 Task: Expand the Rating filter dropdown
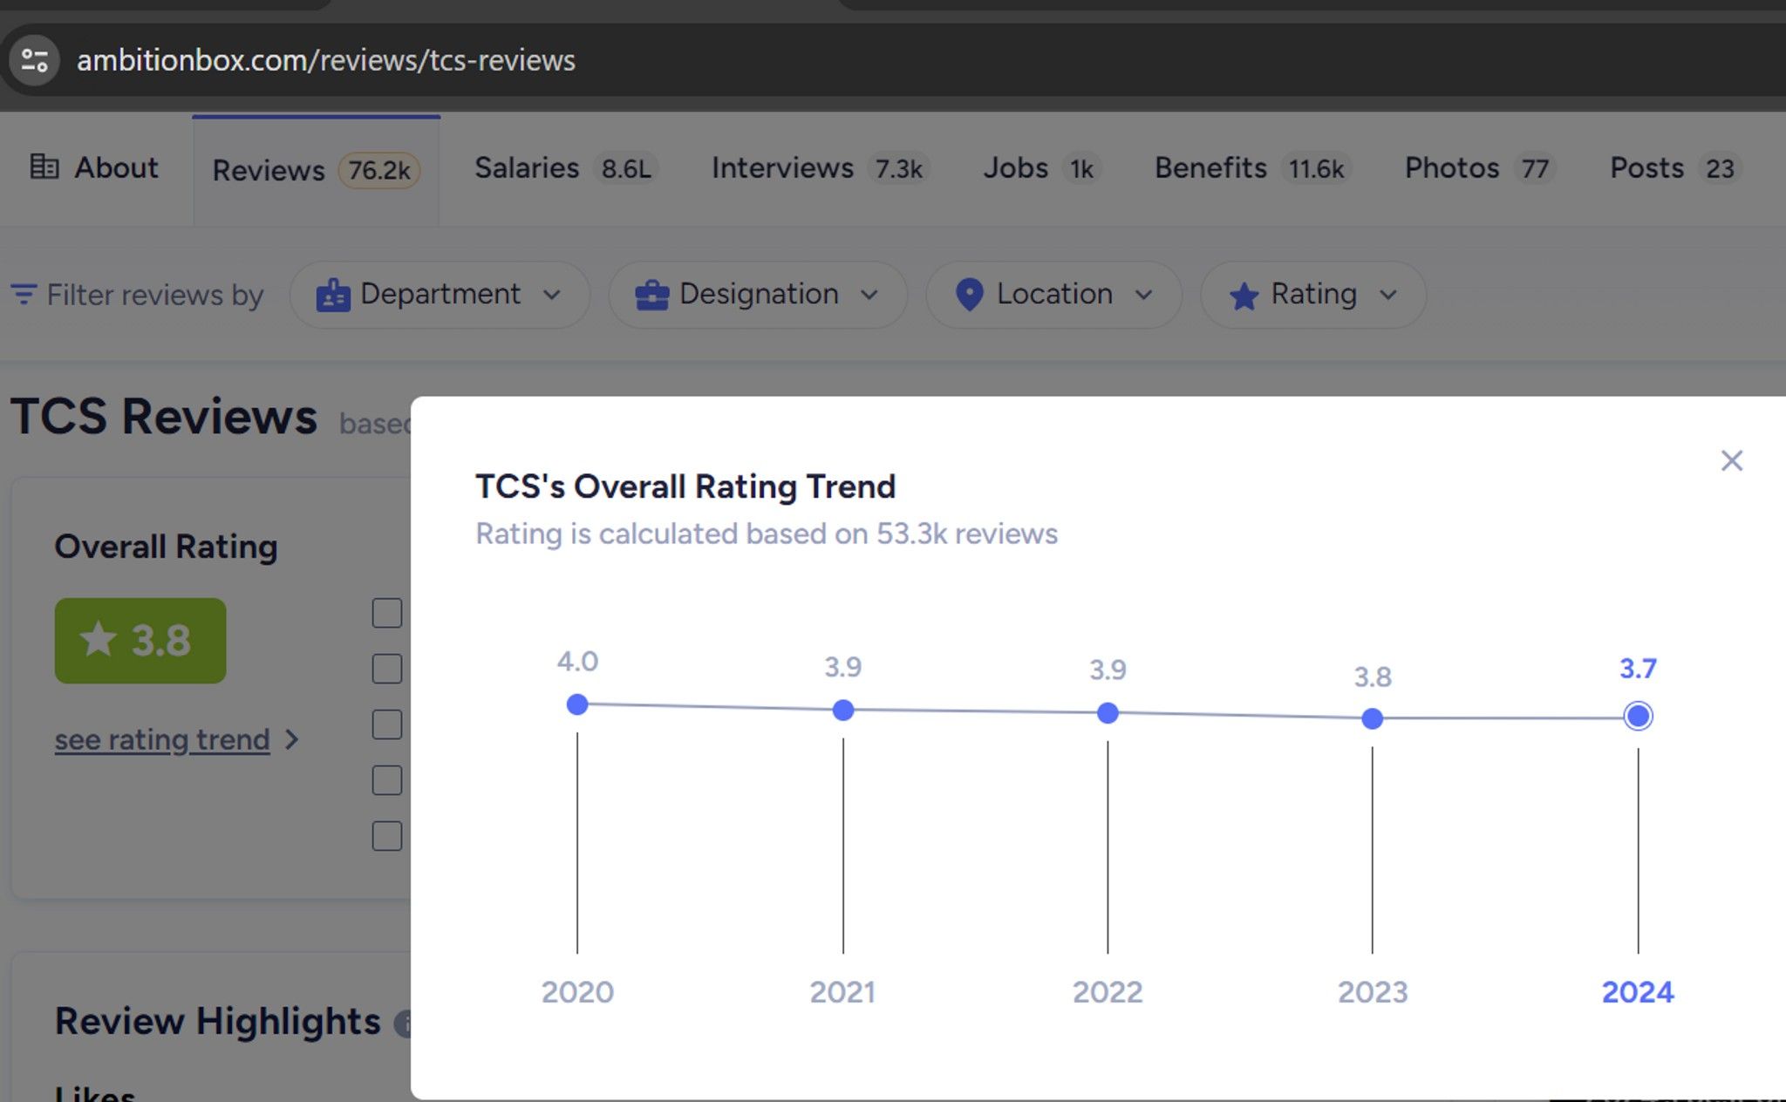coord(1389,295)
